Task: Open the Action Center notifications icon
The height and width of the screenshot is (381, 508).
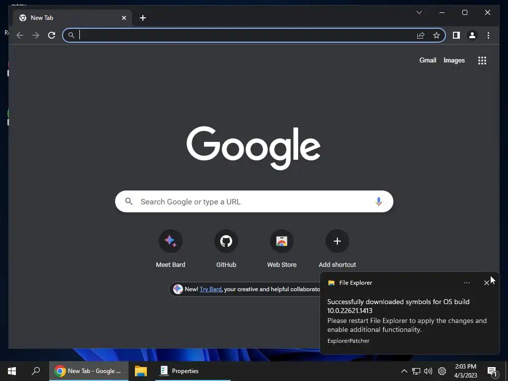Action: click(493, 372)
